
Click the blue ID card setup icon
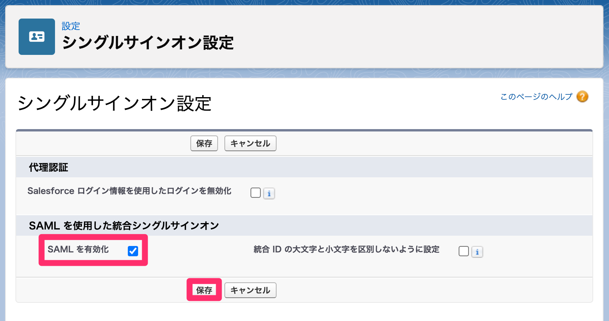(36, 37)
